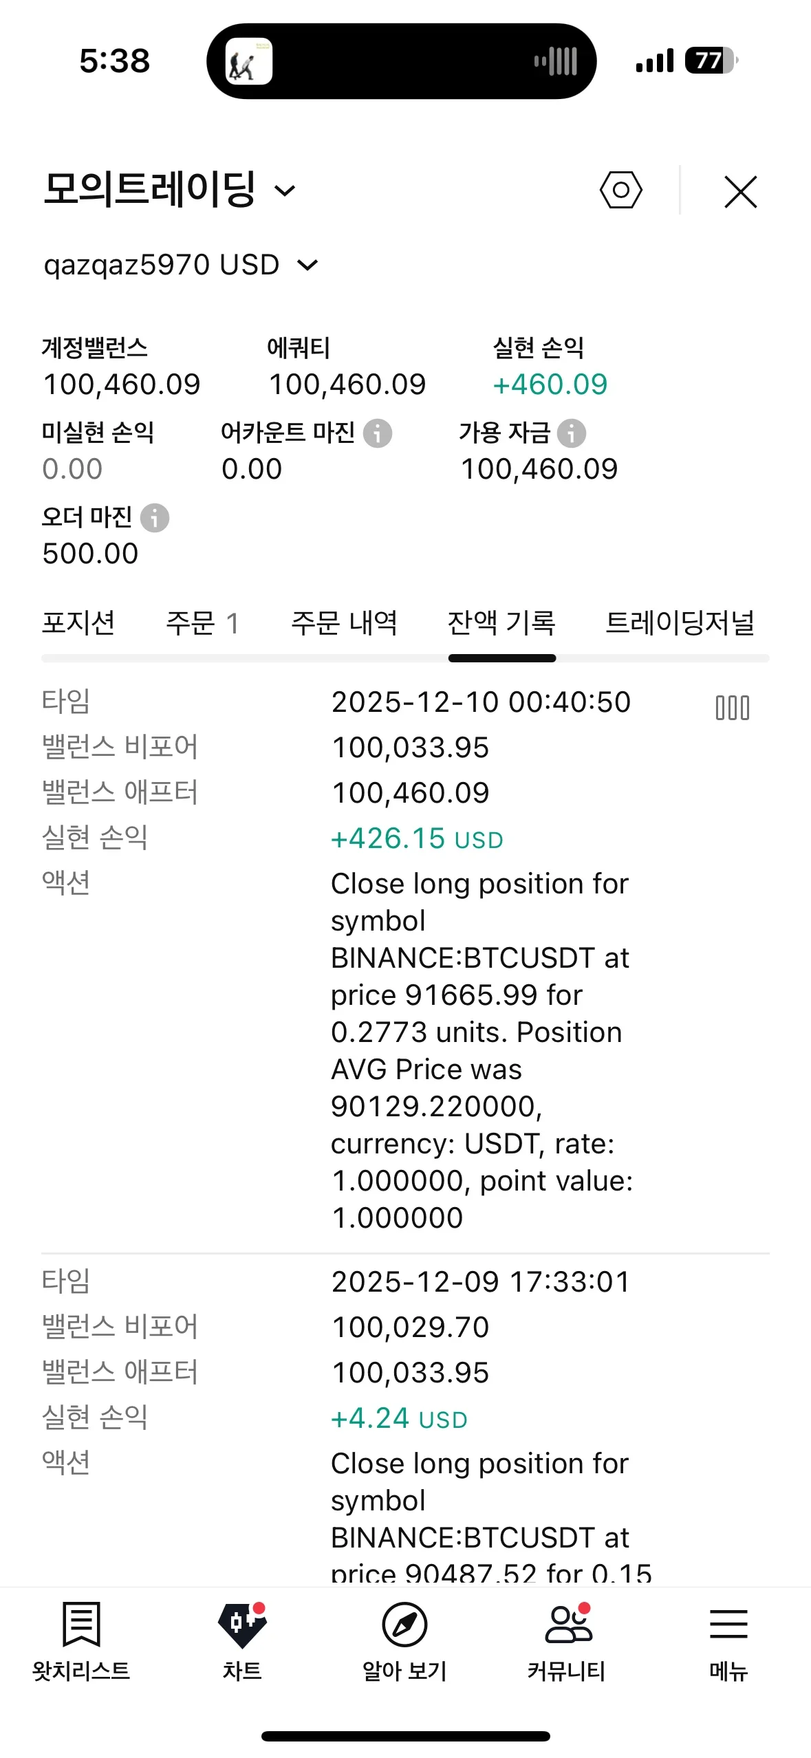Image resolution: width=811 pixels, height=1758 pixels.
Task: Tap the +426.15 USD realized profit entry
Action: coord(417,839)
